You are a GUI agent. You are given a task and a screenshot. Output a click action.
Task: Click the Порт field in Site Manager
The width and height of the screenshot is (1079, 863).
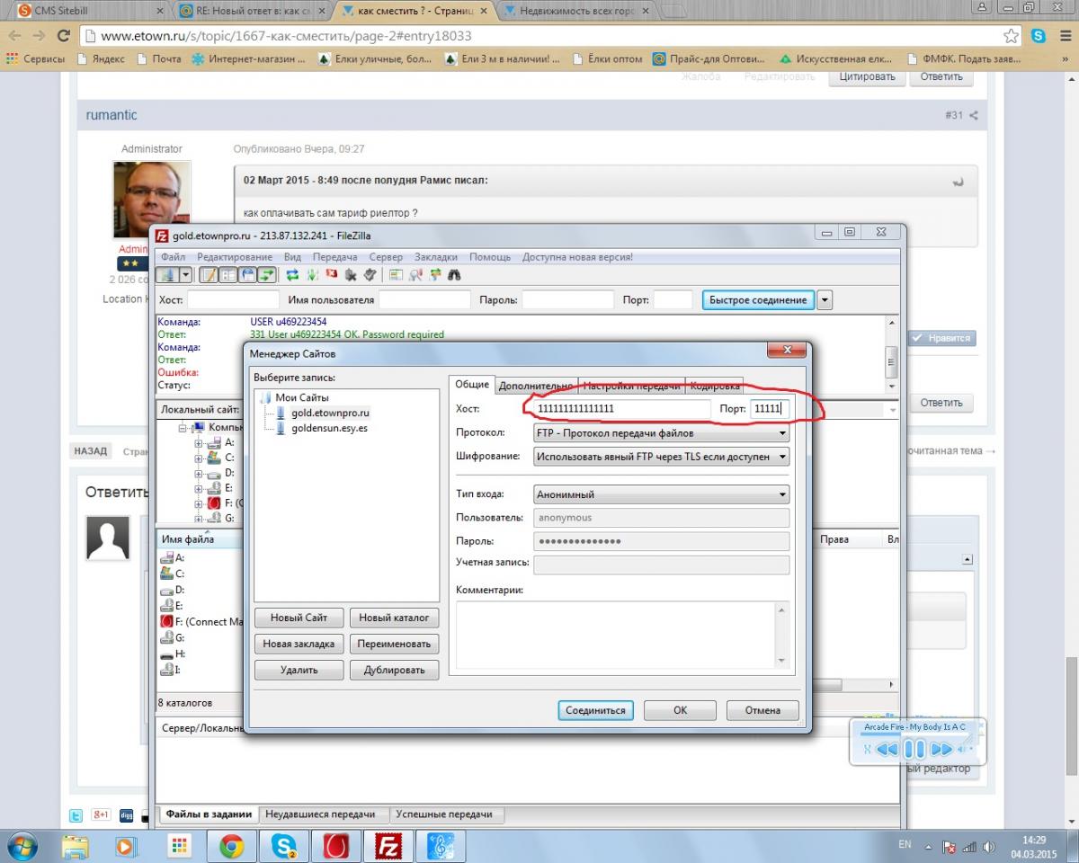pyautogui.click(x=770, y=409)
